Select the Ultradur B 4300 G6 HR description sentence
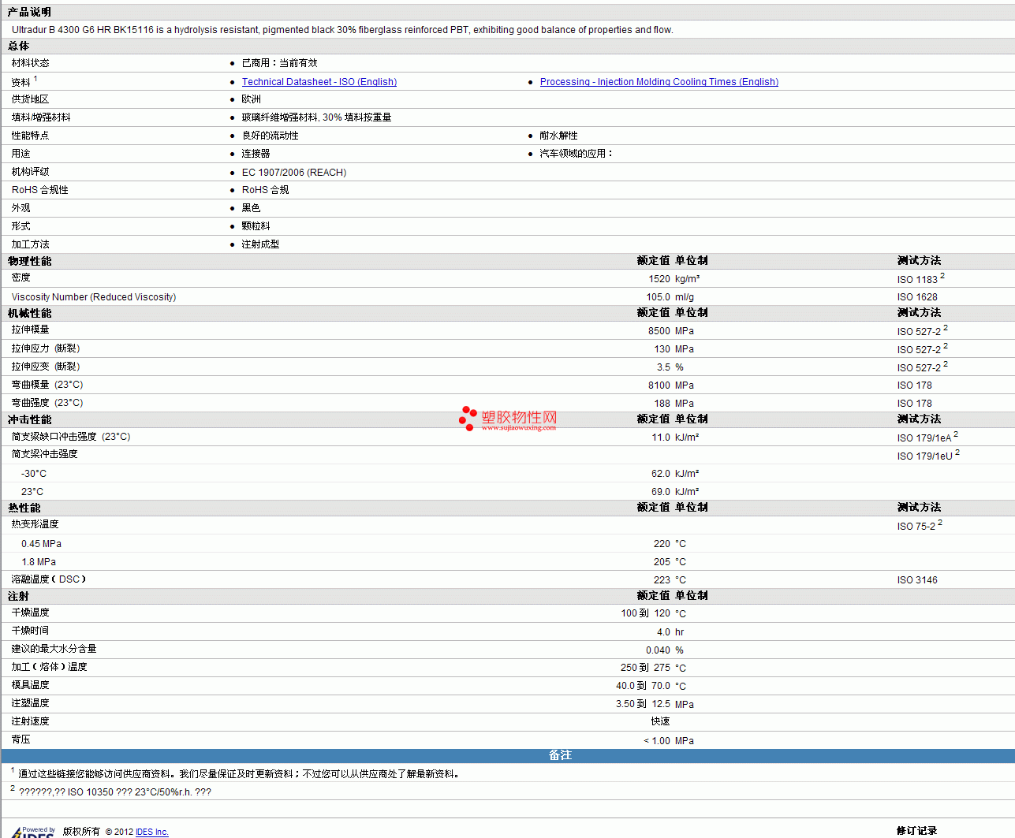Viewport: 1015px width, 838px height. tap(342, 30)
